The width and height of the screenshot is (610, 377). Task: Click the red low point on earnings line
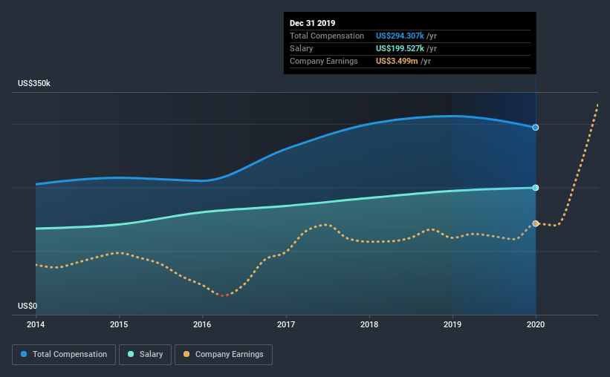222,296
